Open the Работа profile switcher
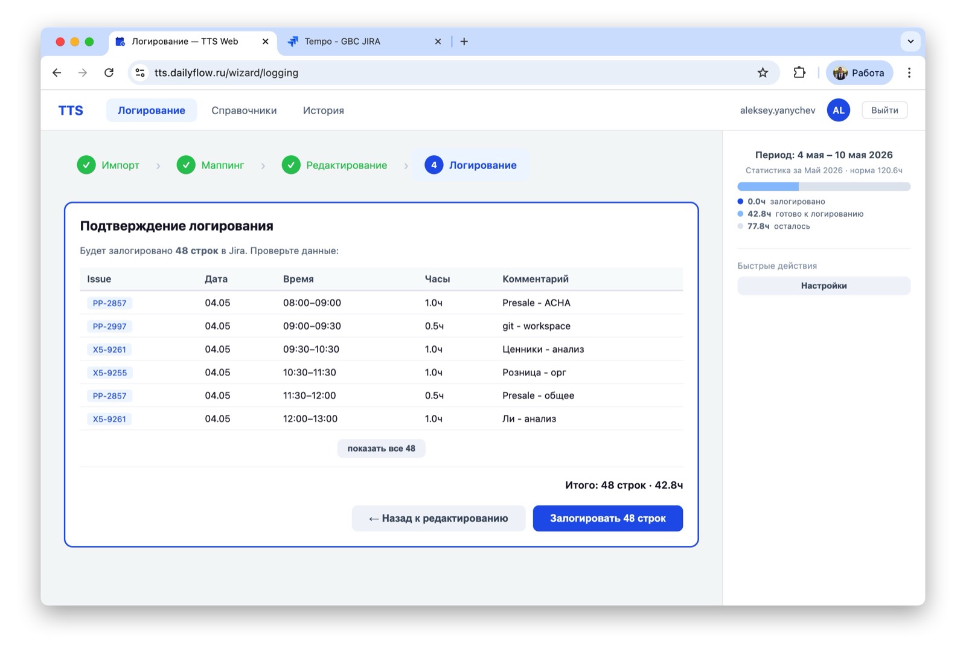This screenshot has width=966, height=660. pos(859,73)
